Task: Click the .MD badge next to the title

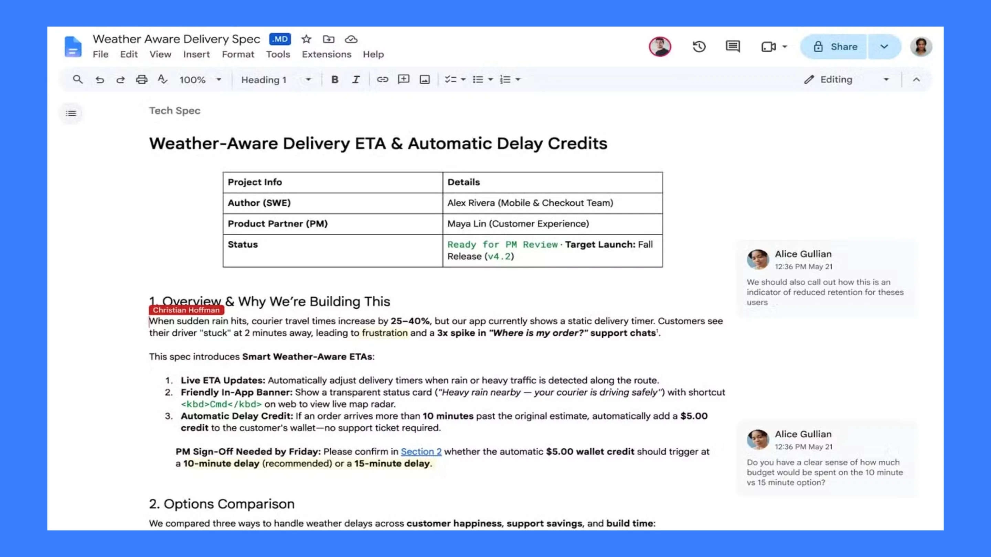Action: tap(280, 39)
